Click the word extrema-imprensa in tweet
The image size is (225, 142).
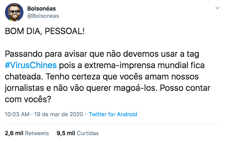(x=120, y=65)
